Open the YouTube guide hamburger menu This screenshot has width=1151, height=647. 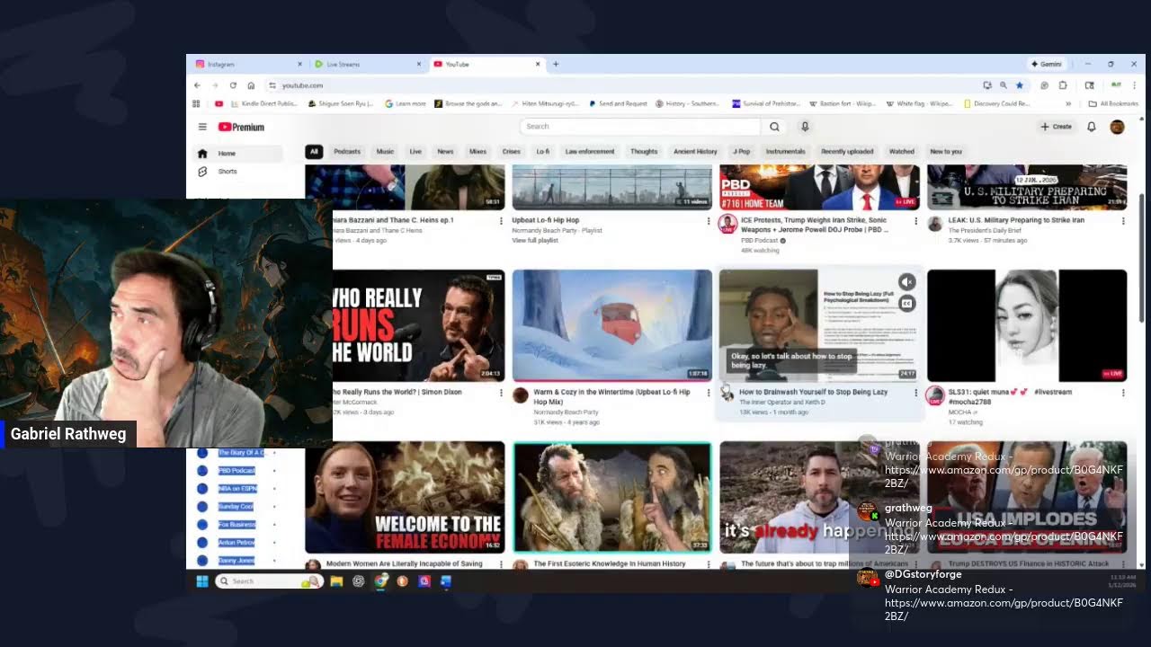coord(202,127)
